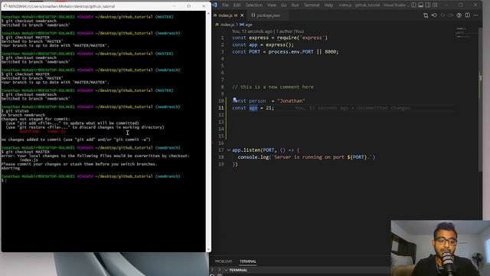Viewport: 490px width, 276px height.
Task: Open editor More Actions ellipsis
Action: (475, 15)
